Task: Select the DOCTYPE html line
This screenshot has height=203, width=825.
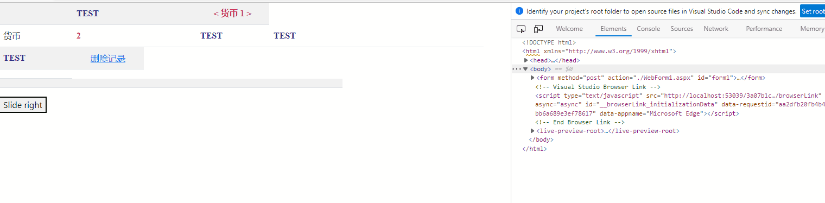Action: pyautogui.click(x=549, y=42)
